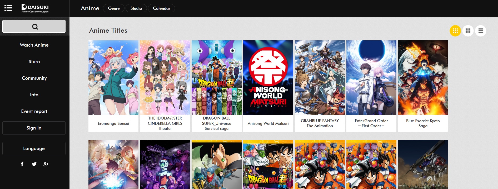Click the search magnifier box
This screenshot has width=498, height=189.
click(x=34, y=26)
